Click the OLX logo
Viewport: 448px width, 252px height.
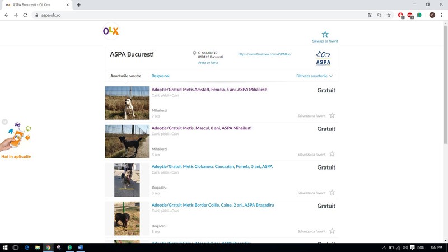pos(111,31)
